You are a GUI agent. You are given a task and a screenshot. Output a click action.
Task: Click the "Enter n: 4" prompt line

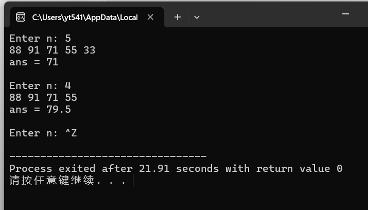click(x=40, y=85)
